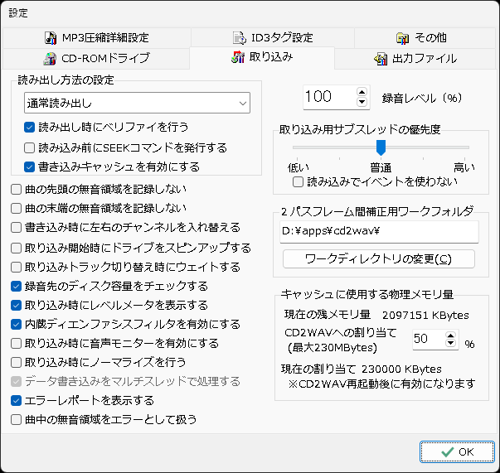500x473 pixels.
Task: Open the MP3圧縮詳細設定 tab
Action: [97, 38]
